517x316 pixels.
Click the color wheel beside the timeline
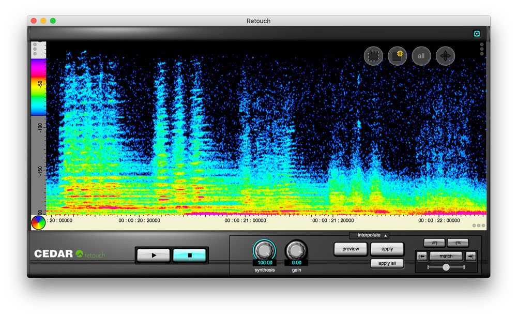(38, 222)
